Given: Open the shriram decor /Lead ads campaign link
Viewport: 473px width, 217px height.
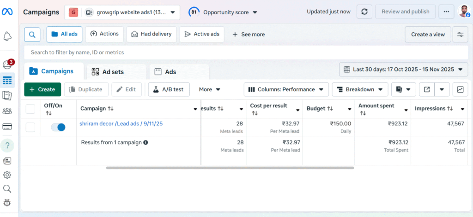Looking at the screenshot, I should 121,123.
